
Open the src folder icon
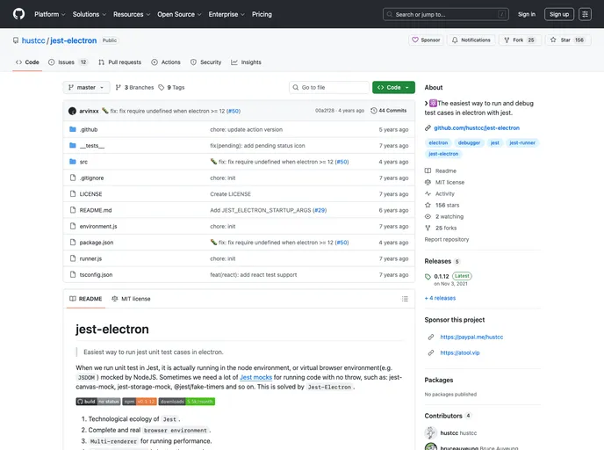click(x=72, y=162)
